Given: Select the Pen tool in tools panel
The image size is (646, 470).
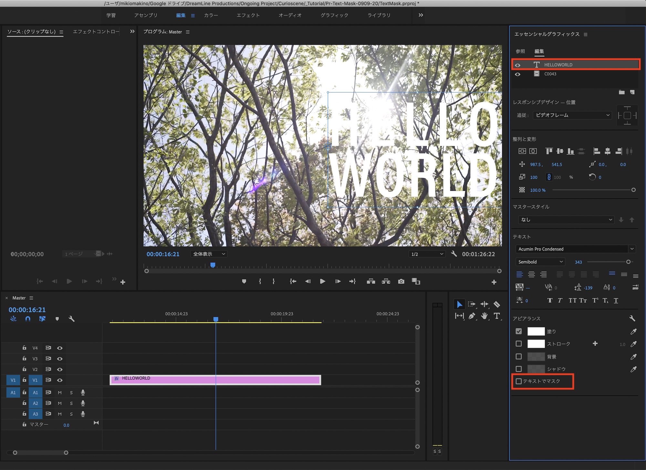Looking at the screenshot, I should 472,316.
